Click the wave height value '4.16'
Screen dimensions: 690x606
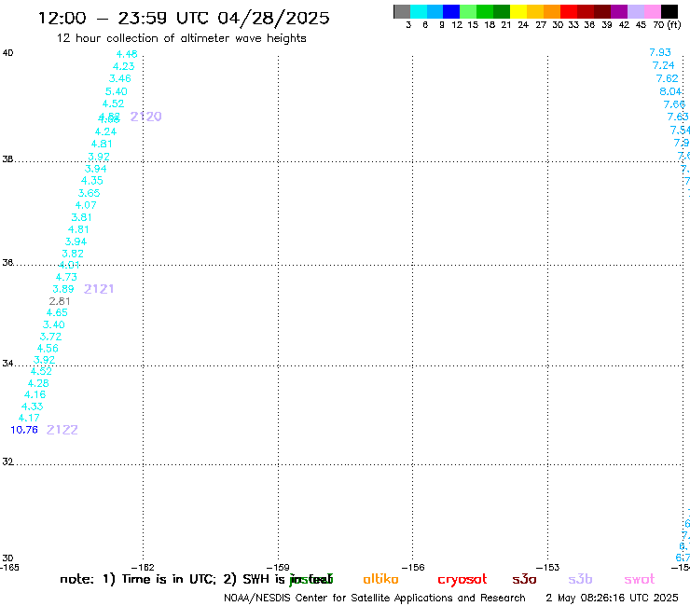(35, 394)
